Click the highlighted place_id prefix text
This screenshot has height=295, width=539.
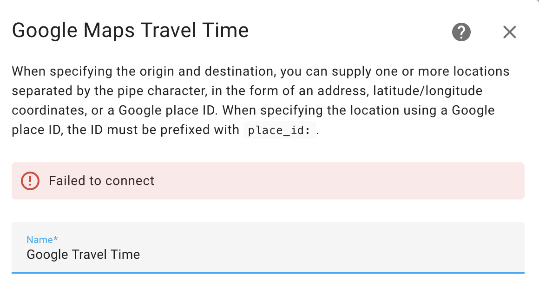pos(280,130)
